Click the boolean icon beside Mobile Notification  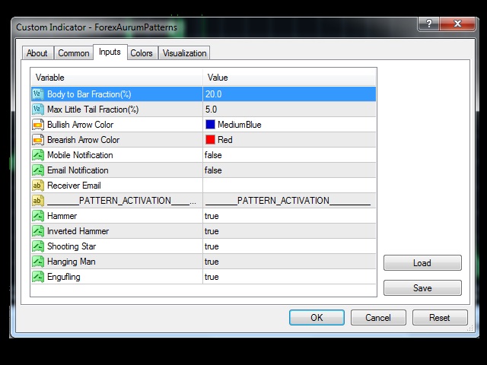click(x=38, y=155)
